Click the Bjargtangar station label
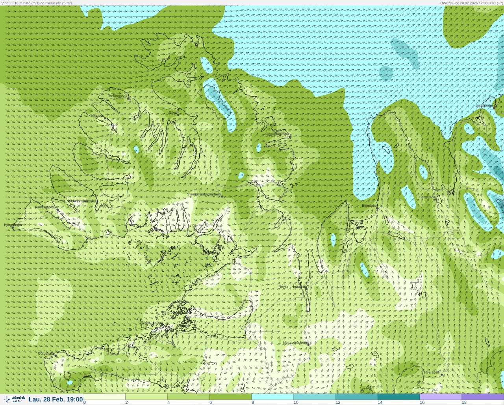The height and width of the screenshot is (405, 504). point(13,225)
